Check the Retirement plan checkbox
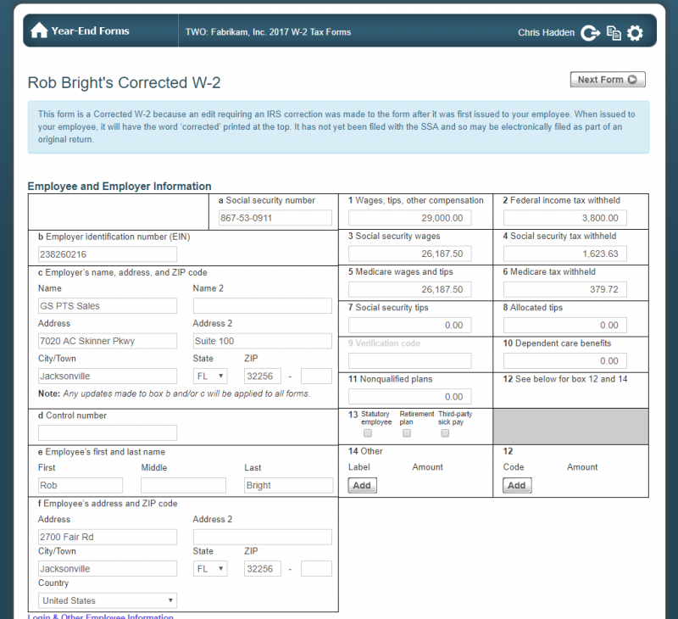678x619 pixels. [407, 433]
